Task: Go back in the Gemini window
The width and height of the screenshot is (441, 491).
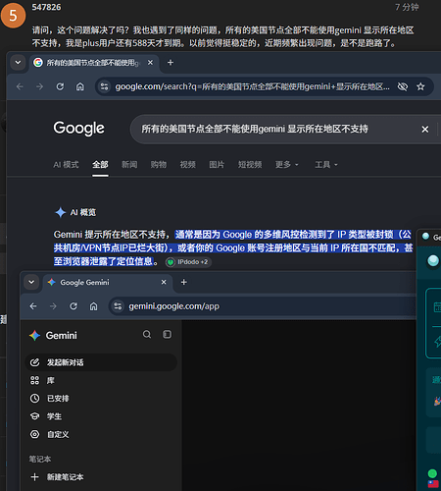Action: pos(33,306)
